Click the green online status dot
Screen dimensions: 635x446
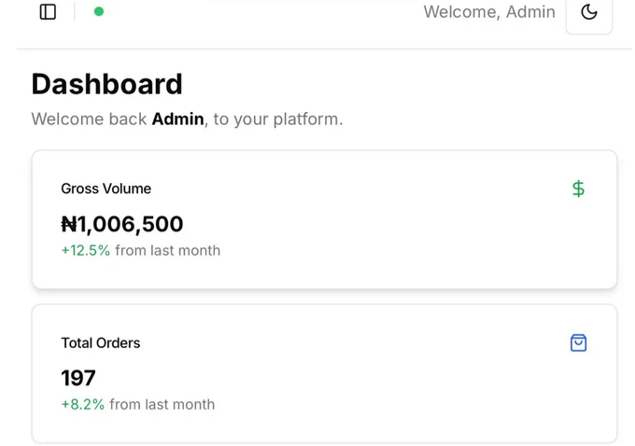click(x=99, y=12)
